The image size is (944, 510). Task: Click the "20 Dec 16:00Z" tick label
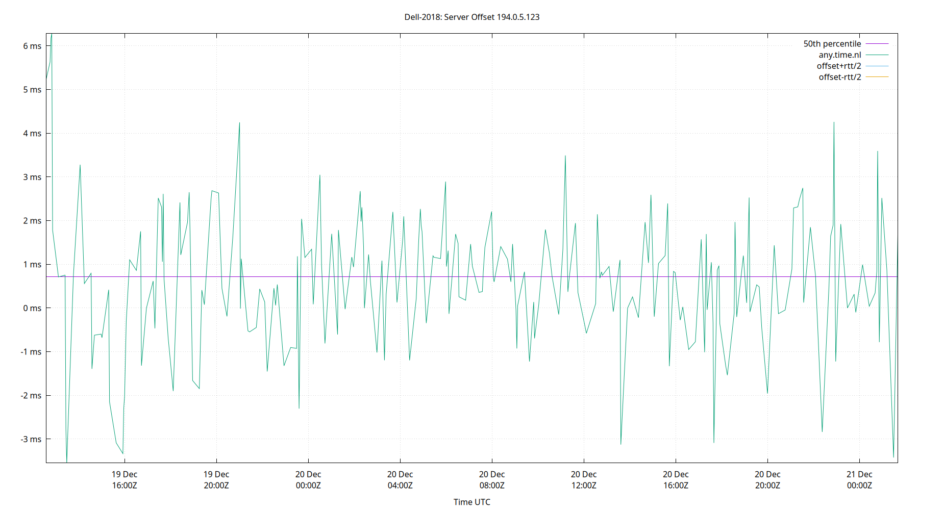pyautogui.click(x=677, y=479)
